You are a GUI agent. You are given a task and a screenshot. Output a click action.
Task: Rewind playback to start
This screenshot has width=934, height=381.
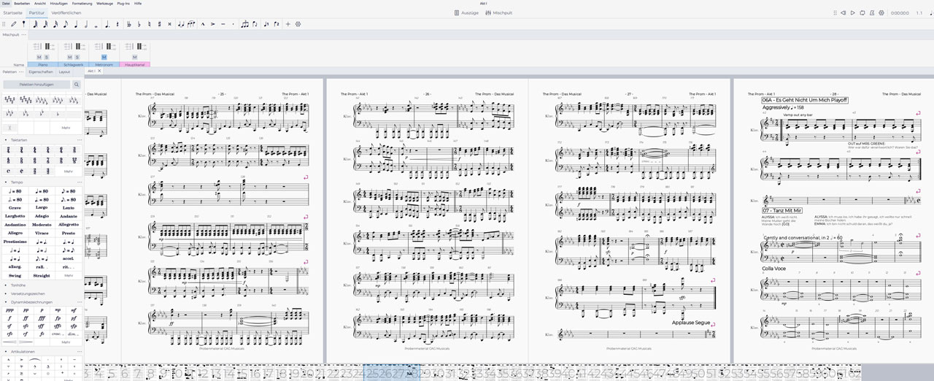click(843, 12)
